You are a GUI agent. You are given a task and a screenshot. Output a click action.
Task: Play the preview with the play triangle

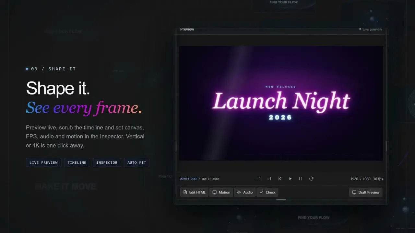(x=290, y=179)
